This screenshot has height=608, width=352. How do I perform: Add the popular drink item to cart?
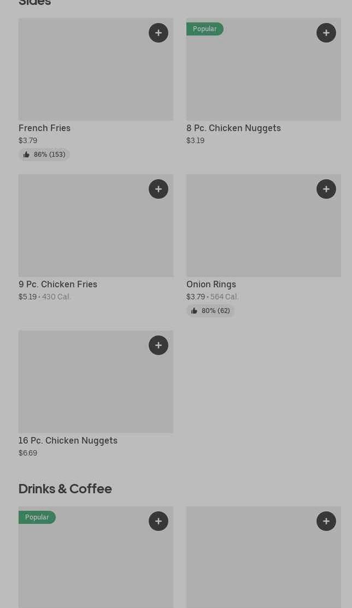(159, 521)
